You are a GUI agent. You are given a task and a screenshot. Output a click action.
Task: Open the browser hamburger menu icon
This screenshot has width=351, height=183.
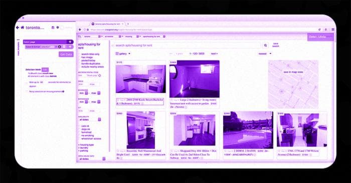(333, 29)
